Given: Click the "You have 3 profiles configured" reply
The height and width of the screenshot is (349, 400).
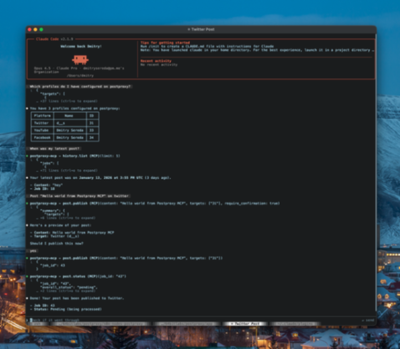Looking at the screenshot, I should [x=75, y=108].
